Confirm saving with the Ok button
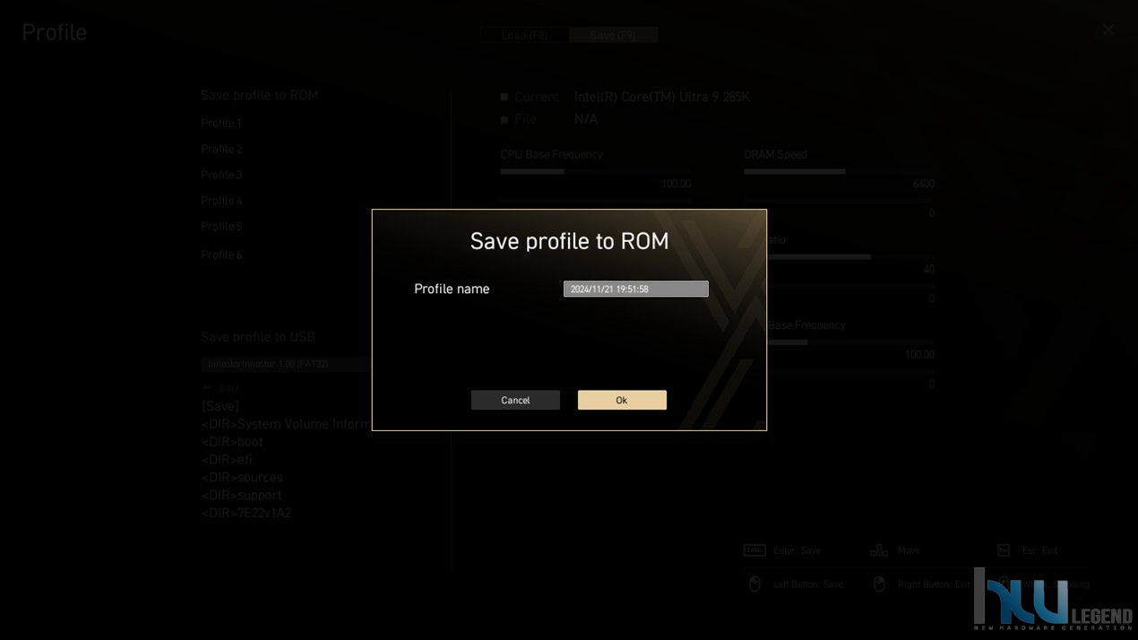 click(x=622, y=400)
